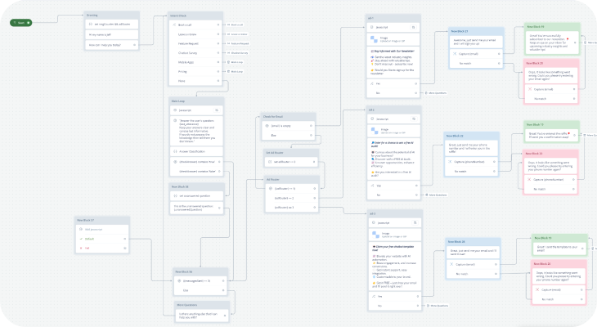
Task: Click condition icon in Ad Router block
Action: [271, 189]
